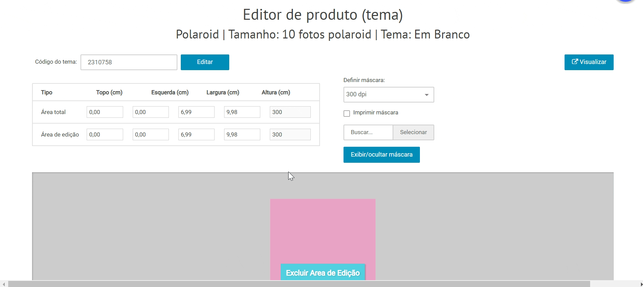Viewport: 643px width, 287px height.
Task: Click the 'Código do tema:' label
Action: (x=56, y=62)
